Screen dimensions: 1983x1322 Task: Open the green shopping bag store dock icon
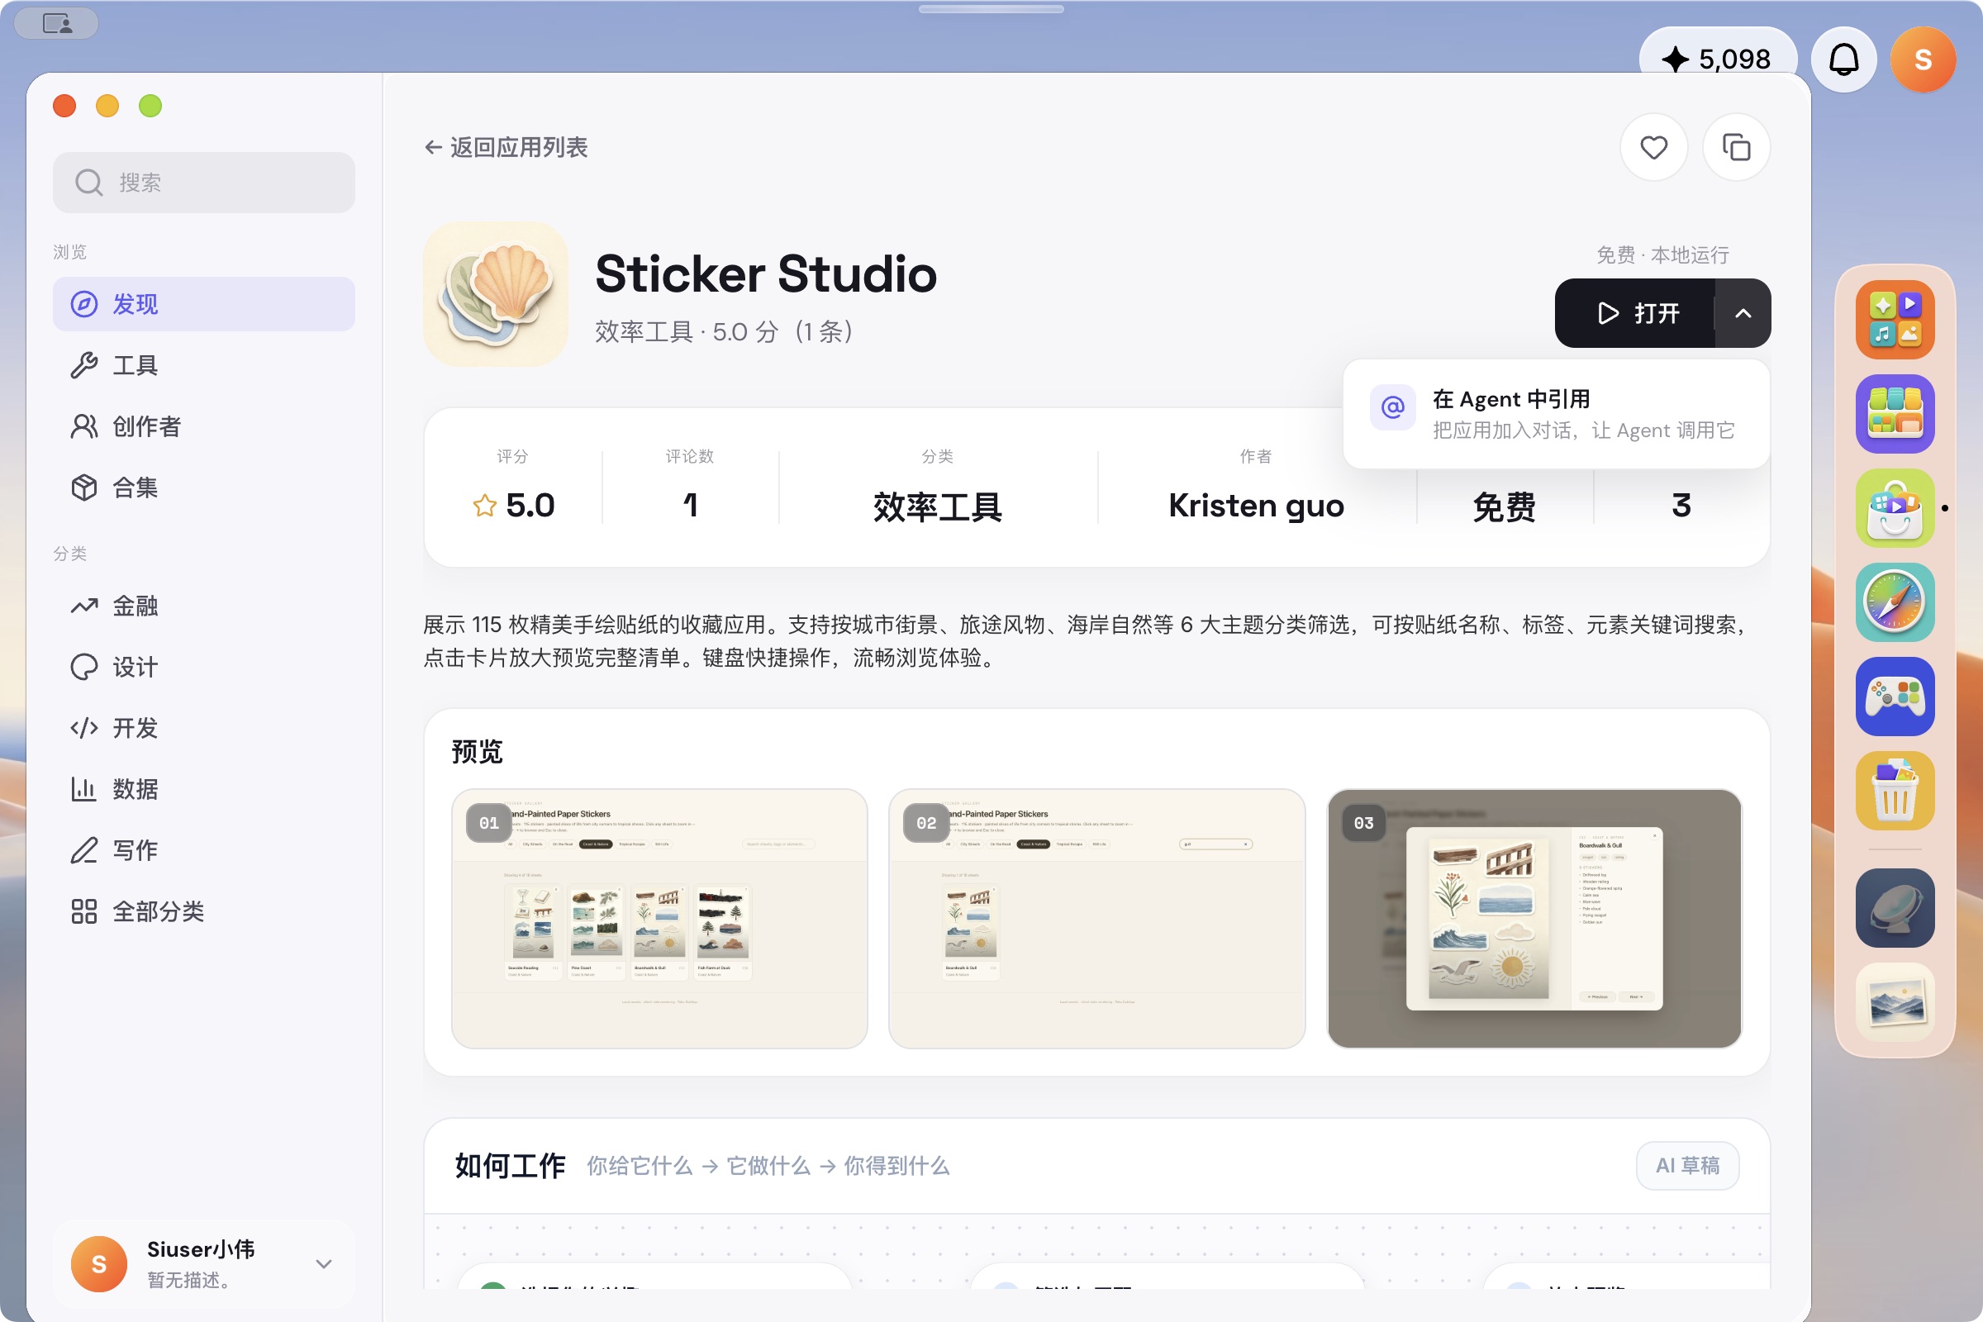coord(1895,508)
